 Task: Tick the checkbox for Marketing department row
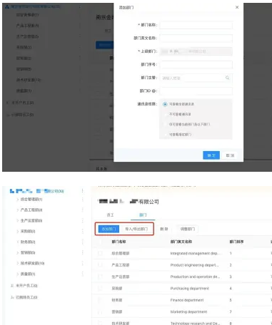click(100, 311)
